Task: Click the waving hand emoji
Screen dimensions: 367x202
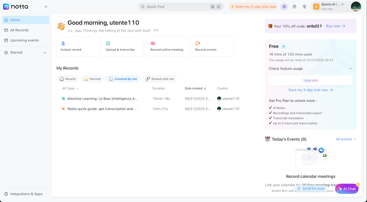Action: (61, 26)
